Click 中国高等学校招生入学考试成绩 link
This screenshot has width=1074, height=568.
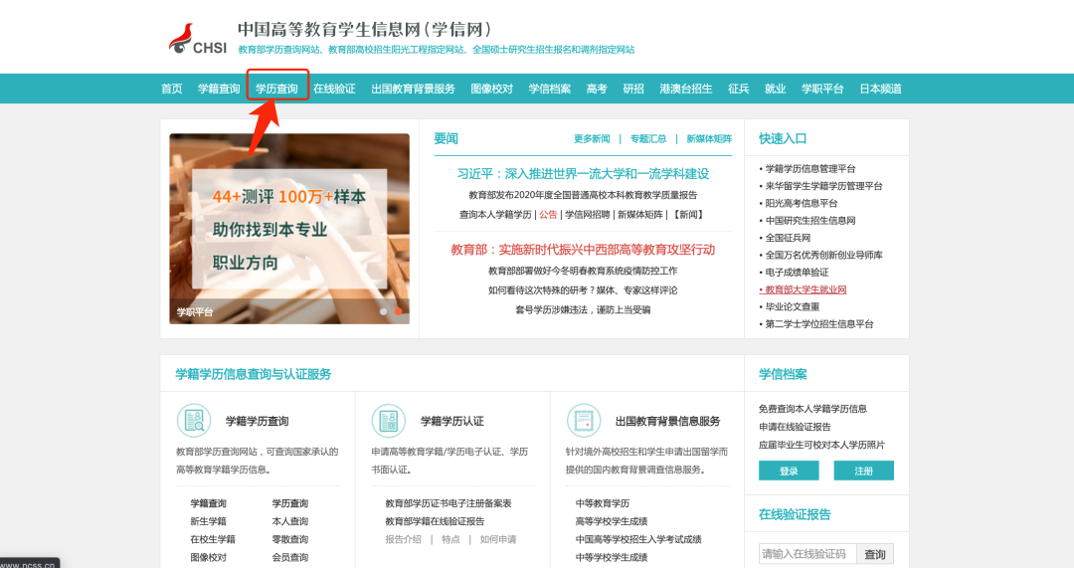[638, 539]
